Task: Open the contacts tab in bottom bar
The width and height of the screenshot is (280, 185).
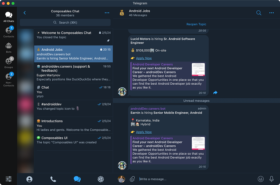Action: [29, 179]
